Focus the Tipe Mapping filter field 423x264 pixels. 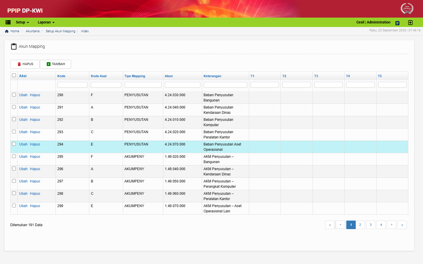[143, 85]
